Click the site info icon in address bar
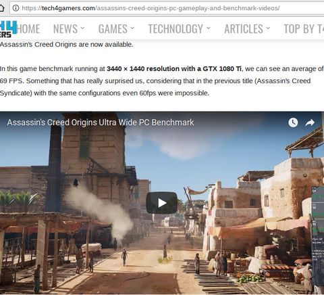This screenshot has height=295, width=324. click(16, 8)
